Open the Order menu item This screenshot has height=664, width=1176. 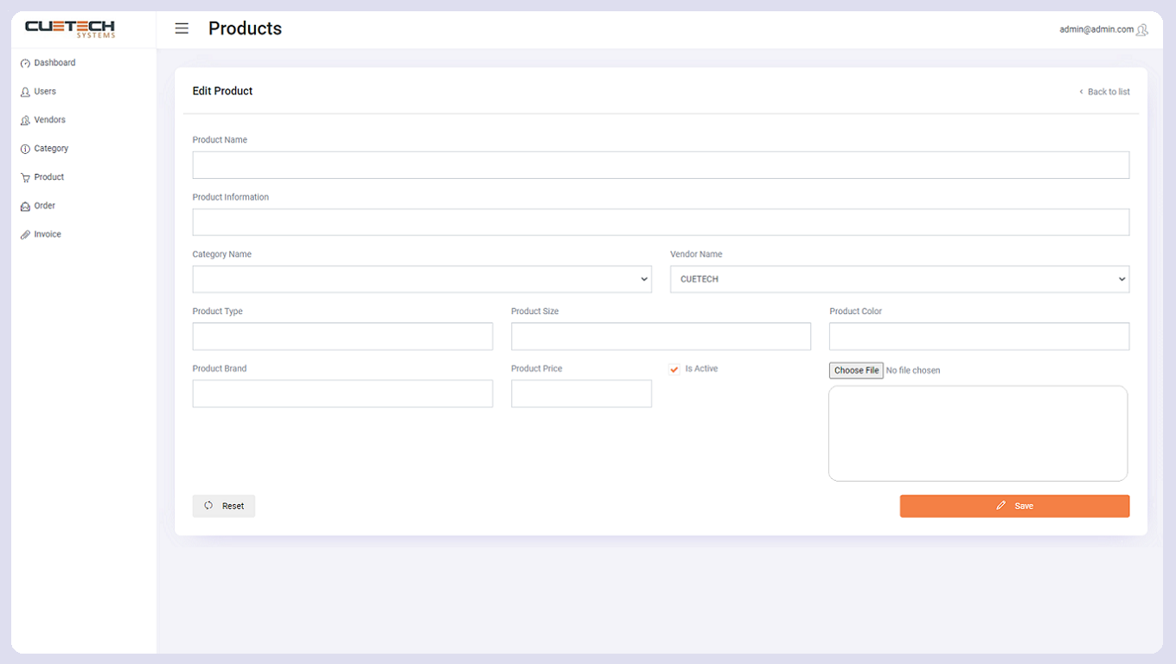pos(44,206)
